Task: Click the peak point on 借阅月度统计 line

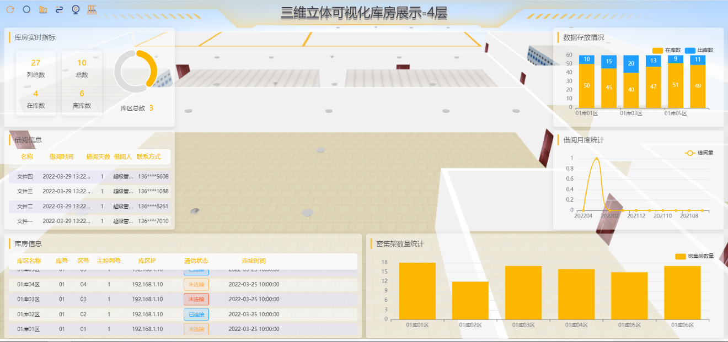Action: [x=596, y=159]
